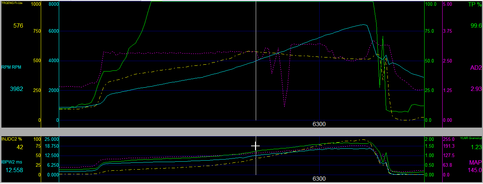Click the gray divider between the two charts
Image resolution: width=483 pixels, height=184 pixels.
pos(241,132)
